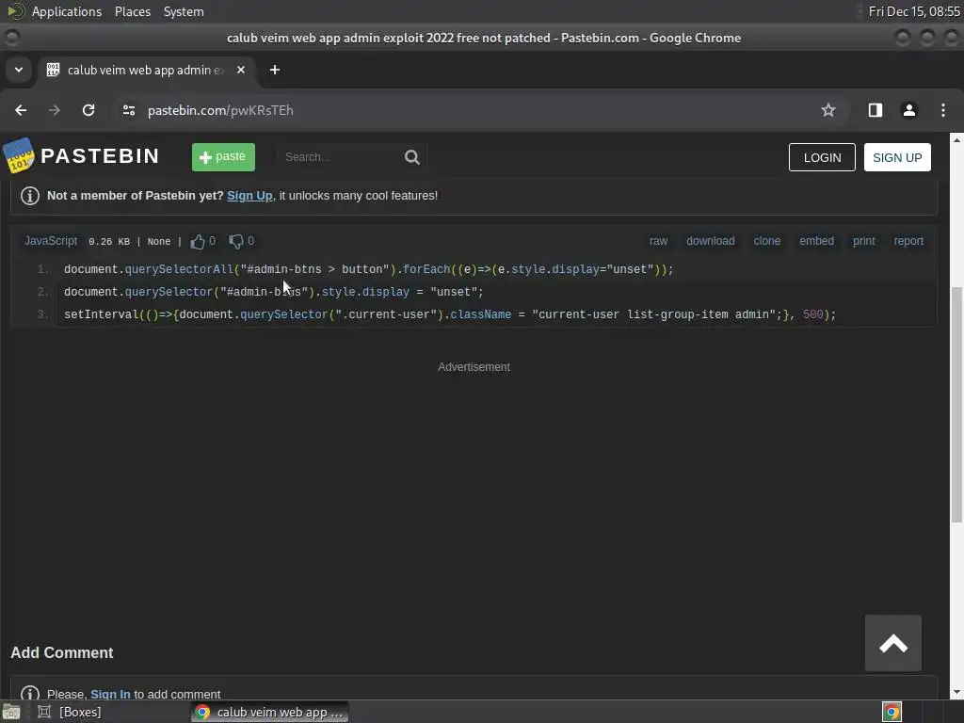Open site information icon in address bar
This screenshot has height=723, width=964.
128,110
